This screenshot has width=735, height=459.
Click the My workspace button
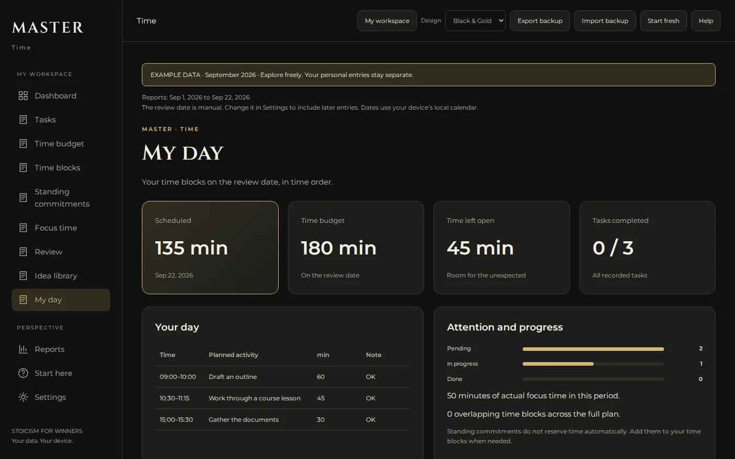387,21
